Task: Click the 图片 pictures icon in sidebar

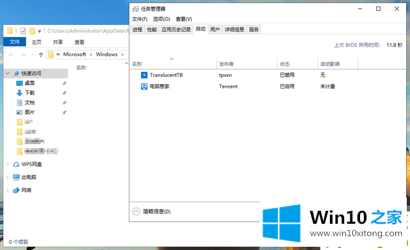Action: (x=19, y=112)
